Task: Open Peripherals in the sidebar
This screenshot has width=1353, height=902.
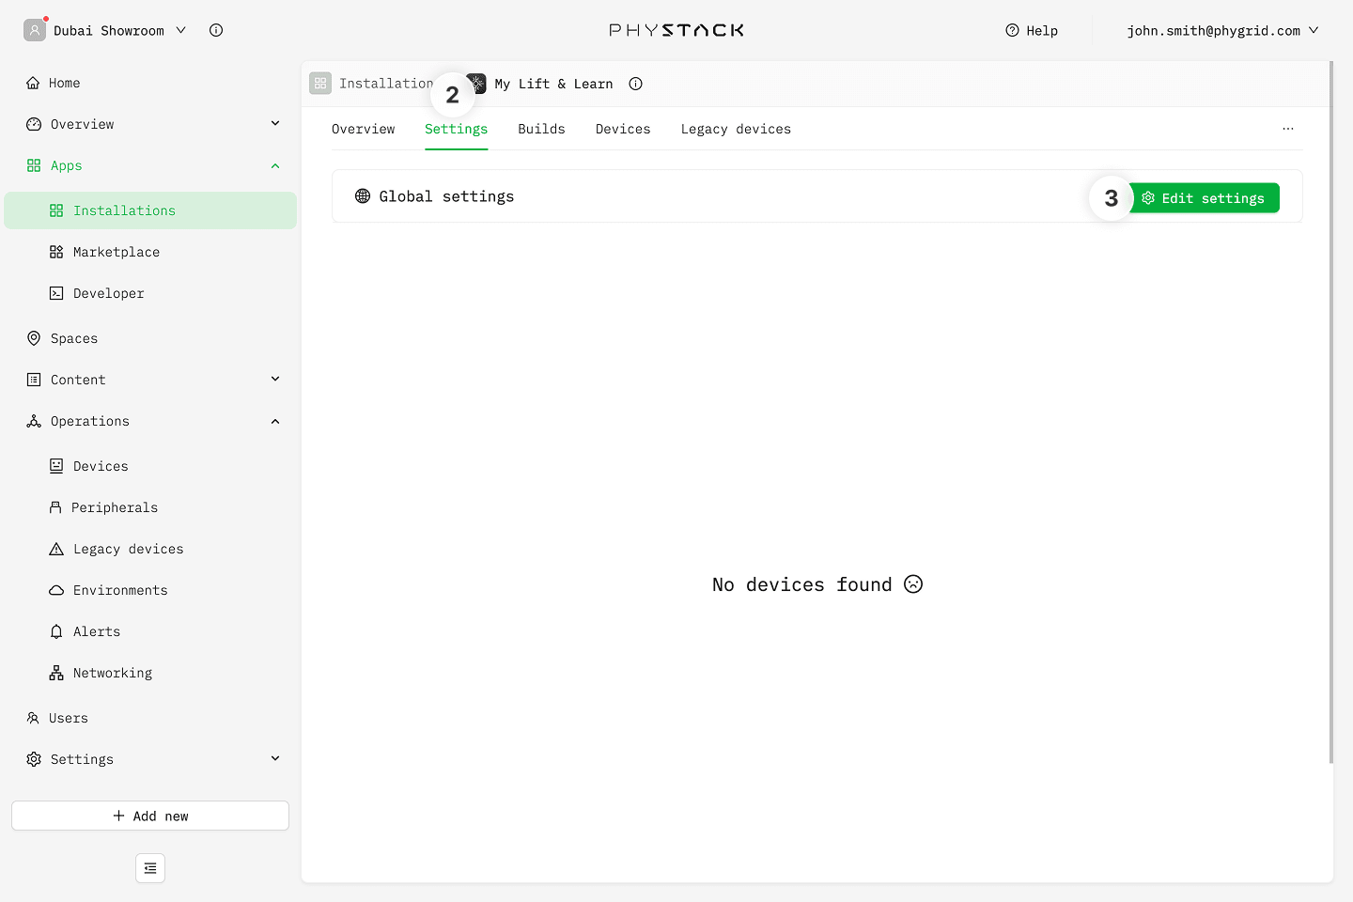Action: [x=150, y=507]
